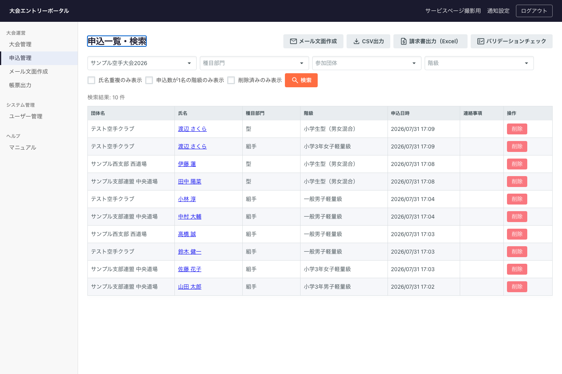Screen dimensions: 562x374
Task: Open 通知設定 in the header
Action: (498, 11)
